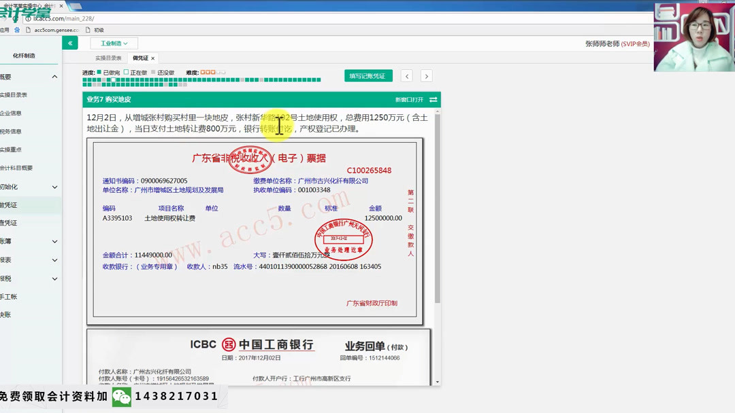Image resolution: width=735 pixels, height=413 pixels.
Task: Open the 工业制造 dropdown
Action: coord(114,42)
